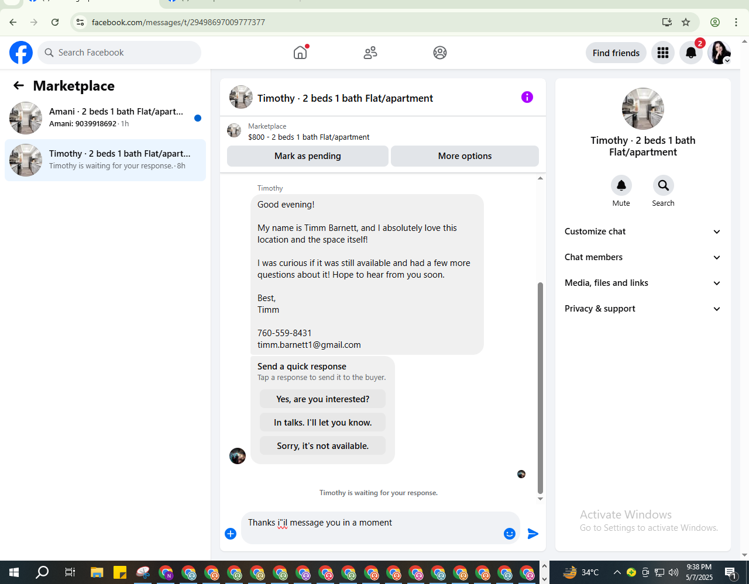Open Task View on taskbar

(70, 572)
